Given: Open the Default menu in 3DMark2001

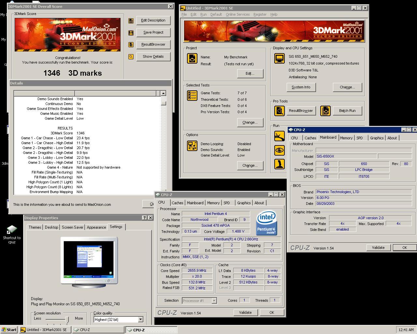Looking at the screenshot, I should 216,14.
